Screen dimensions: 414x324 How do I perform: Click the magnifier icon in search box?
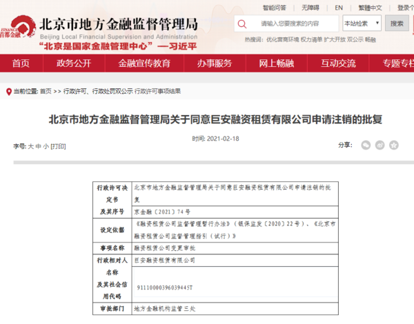(x=242, y=23)
